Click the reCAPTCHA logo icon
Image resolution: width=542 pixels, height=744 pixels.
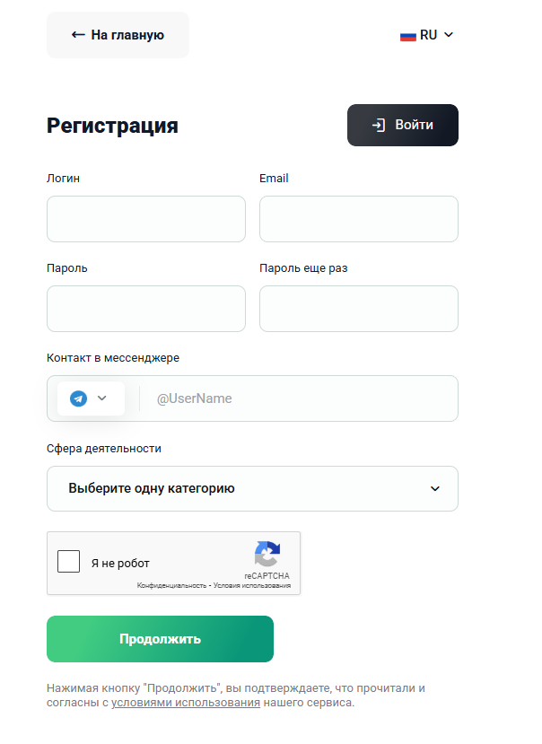coord(267,554)
